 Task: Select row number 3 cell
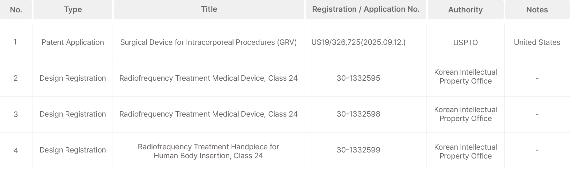[x=16, y=114]
